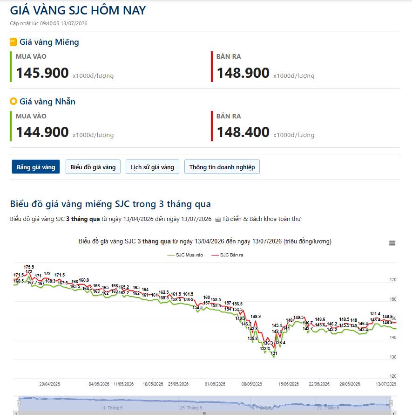The width and height of the screenshot is (412, 415).
Task: Click the dictionary icon before Từ điển & Bách khoa
Action: click(218, 220)
